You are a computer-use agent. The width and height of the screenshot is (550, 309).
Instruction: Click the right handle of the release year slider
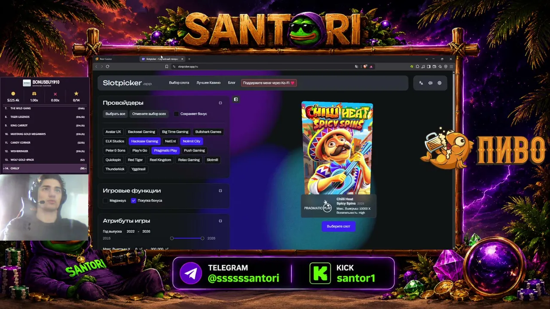tap(202, 238)
